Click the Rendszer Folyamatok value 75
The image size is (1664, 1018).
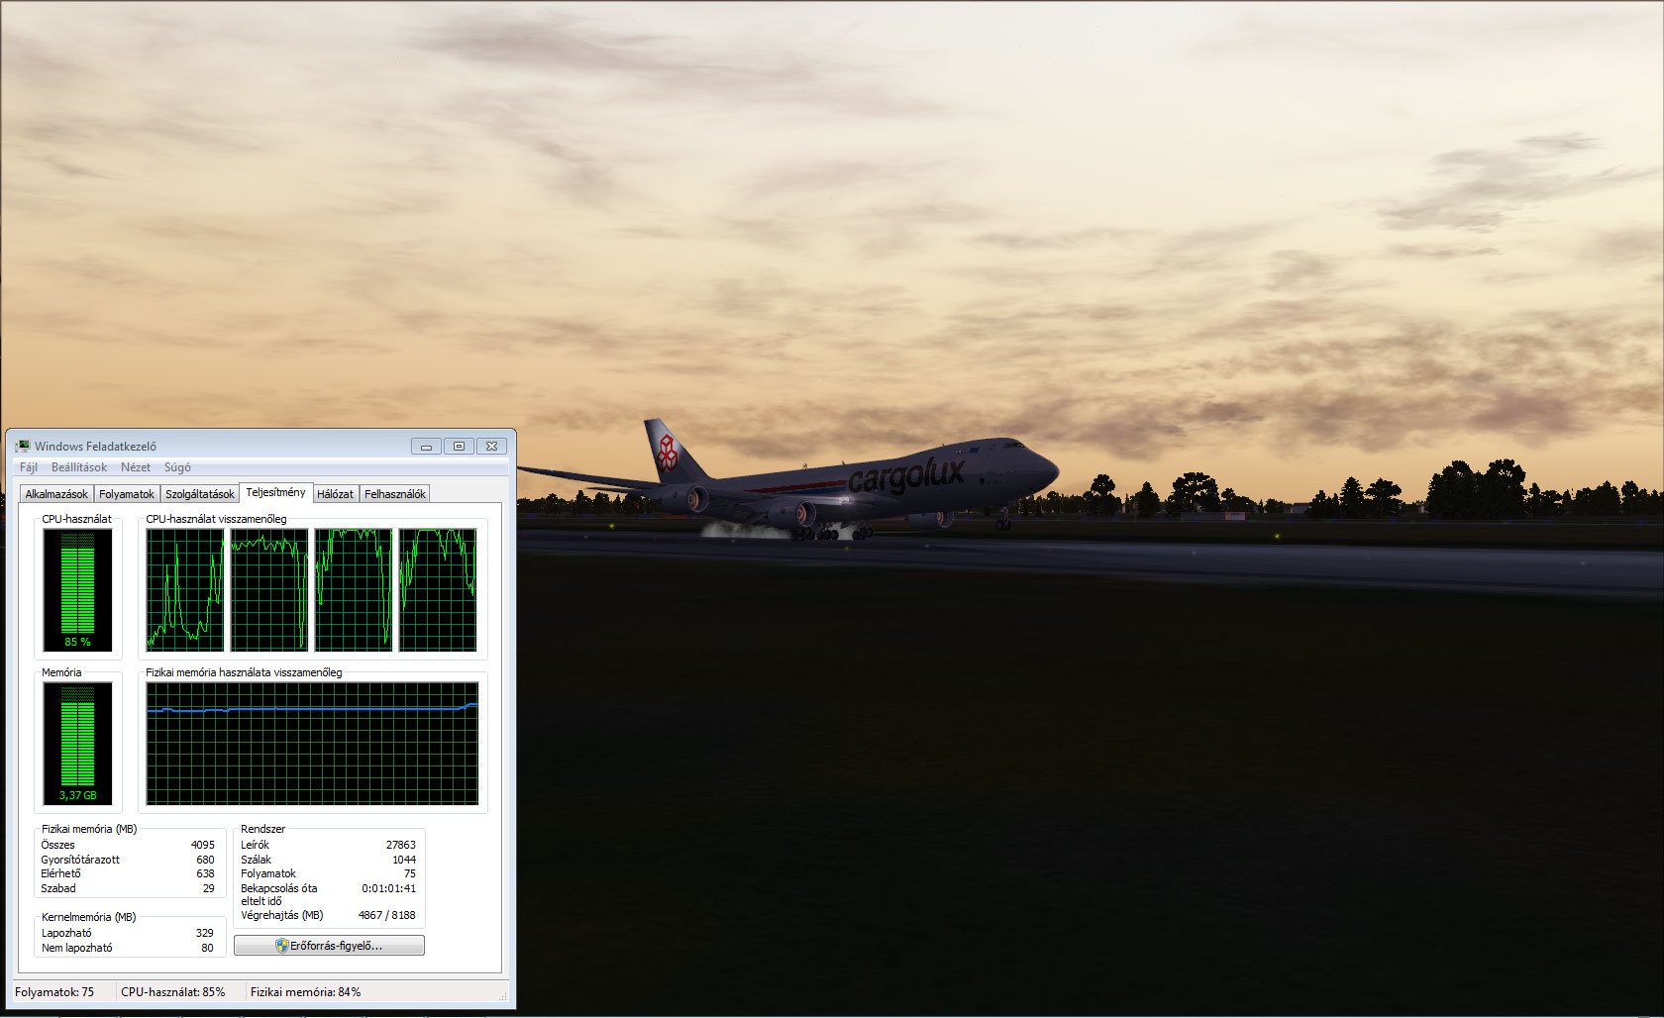point(410,873)
